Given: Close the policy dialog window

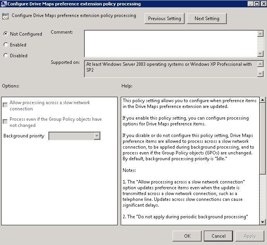Looking at the screenshot, I should [263, 4].
